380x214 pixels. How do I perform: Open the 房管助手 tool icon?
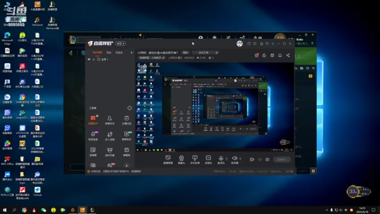pyautogui.click(x=110, y=120)
